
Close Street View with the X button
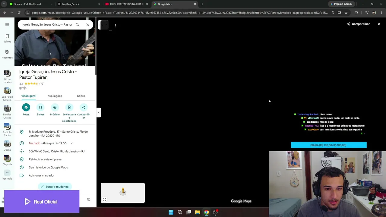(x=379, y=24)
